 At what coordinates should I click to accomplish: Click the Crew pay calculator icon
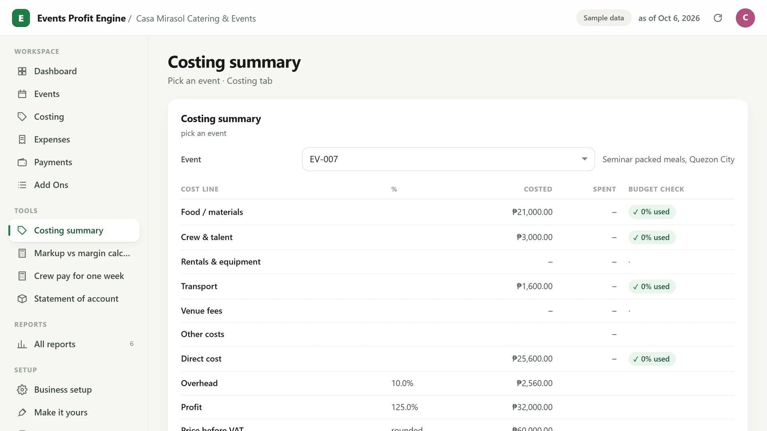[x=22, y=276]
